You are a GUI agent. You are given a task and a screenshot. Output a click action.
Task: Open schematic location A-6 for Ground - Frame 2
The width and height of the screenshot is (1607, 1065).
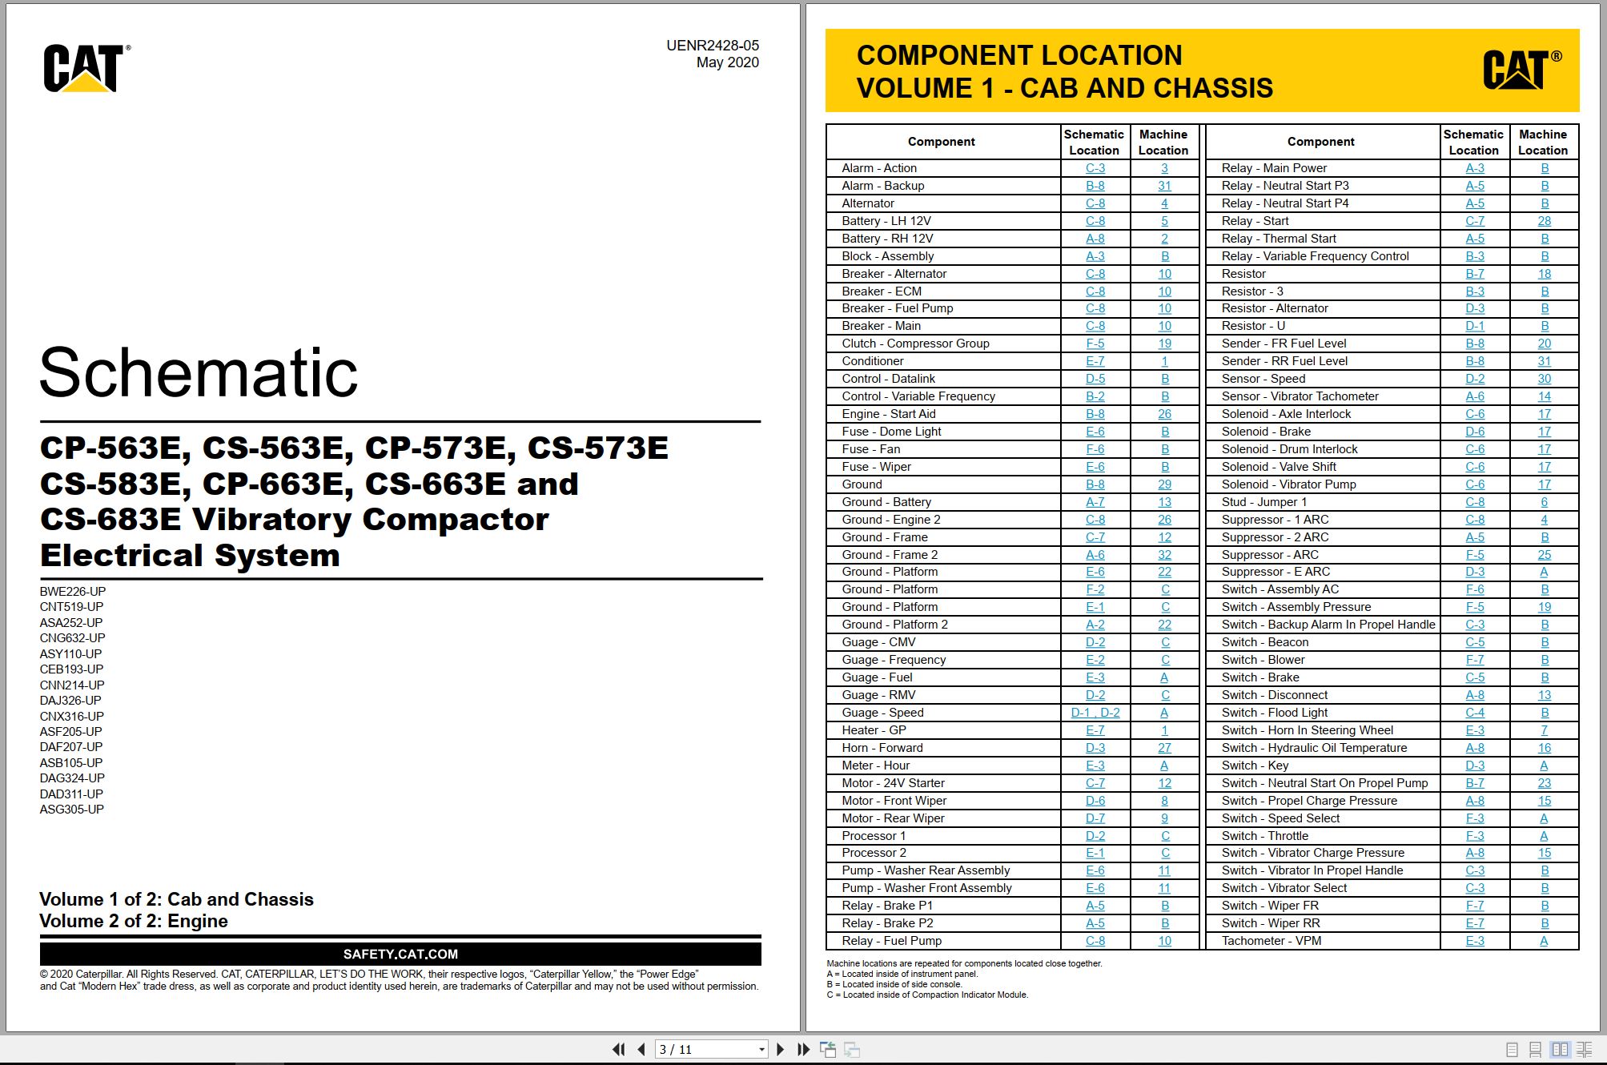(x=1095, y=555)
